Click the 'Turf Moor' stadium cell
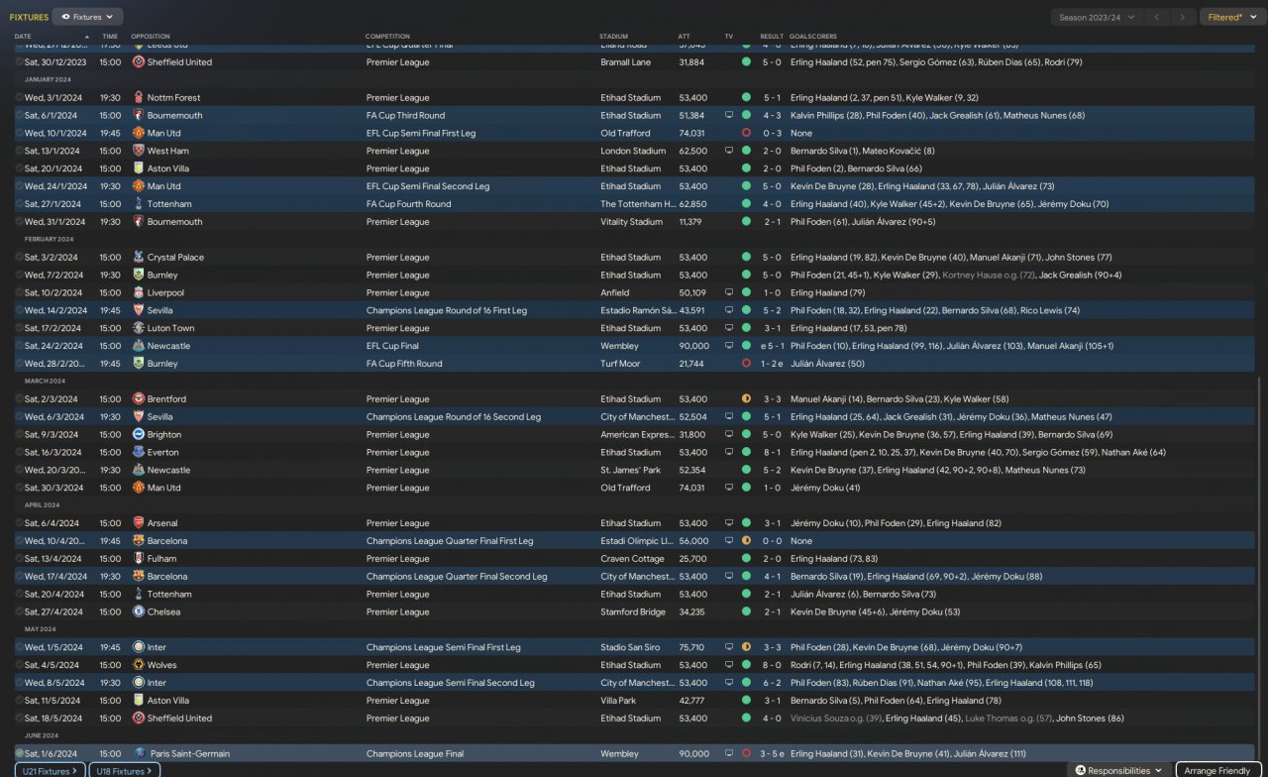1268x777 pixels. (621, 364)
